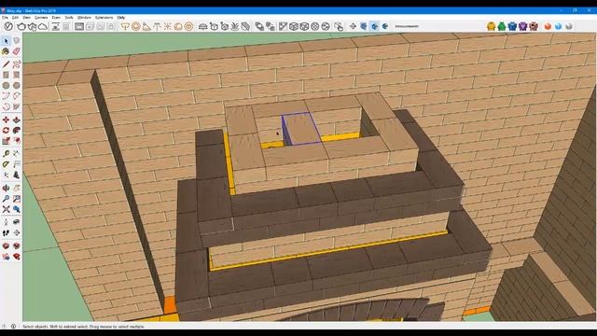Viewport: 597px width, 336px height.
Task: Pick the Circle tool
Action: [x=6, y=86]
